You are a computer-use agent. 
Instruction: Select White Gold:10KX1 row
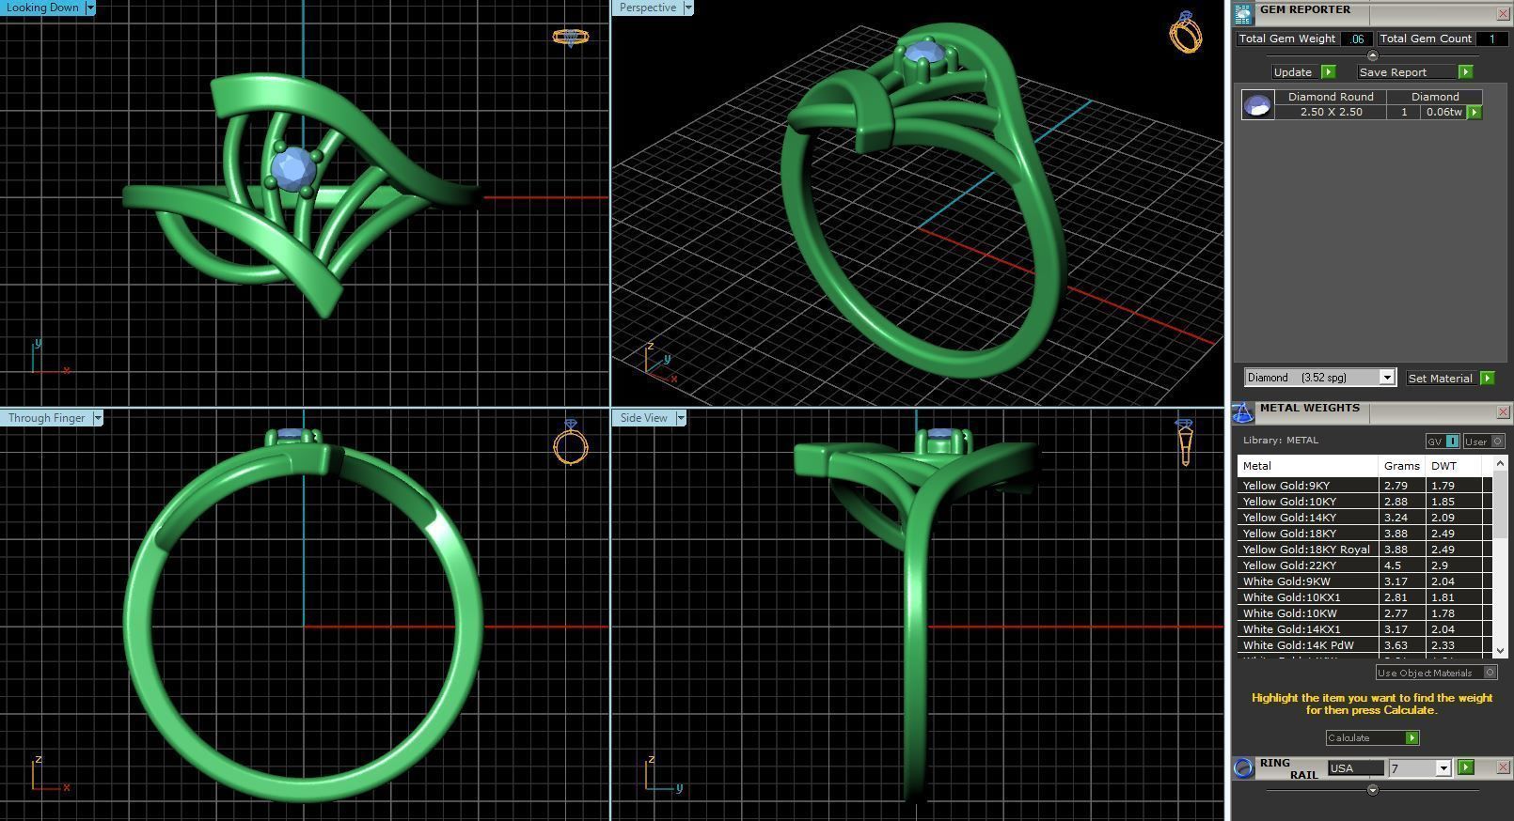1364,597
